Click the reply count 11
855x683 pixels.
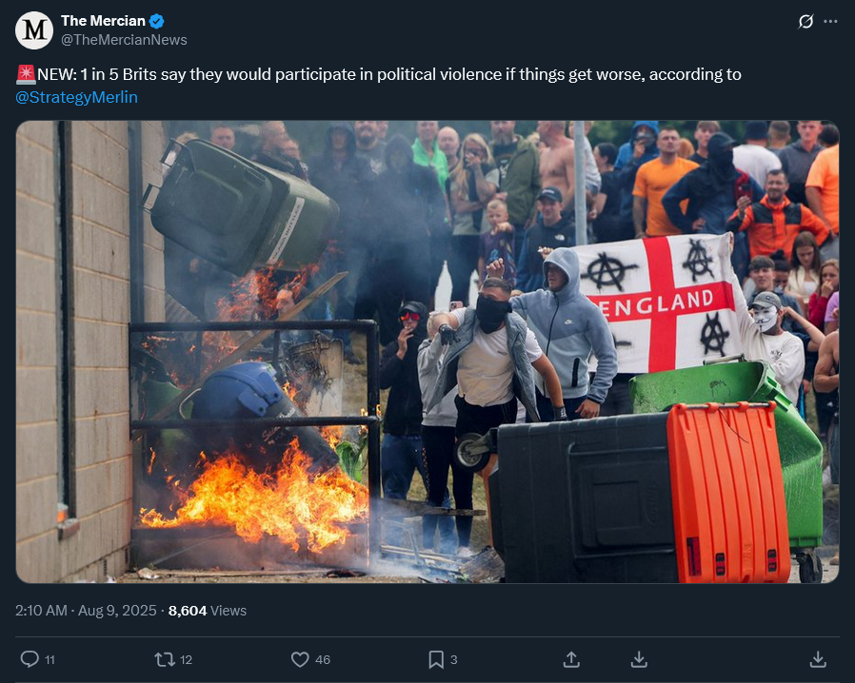click(50, 660)
